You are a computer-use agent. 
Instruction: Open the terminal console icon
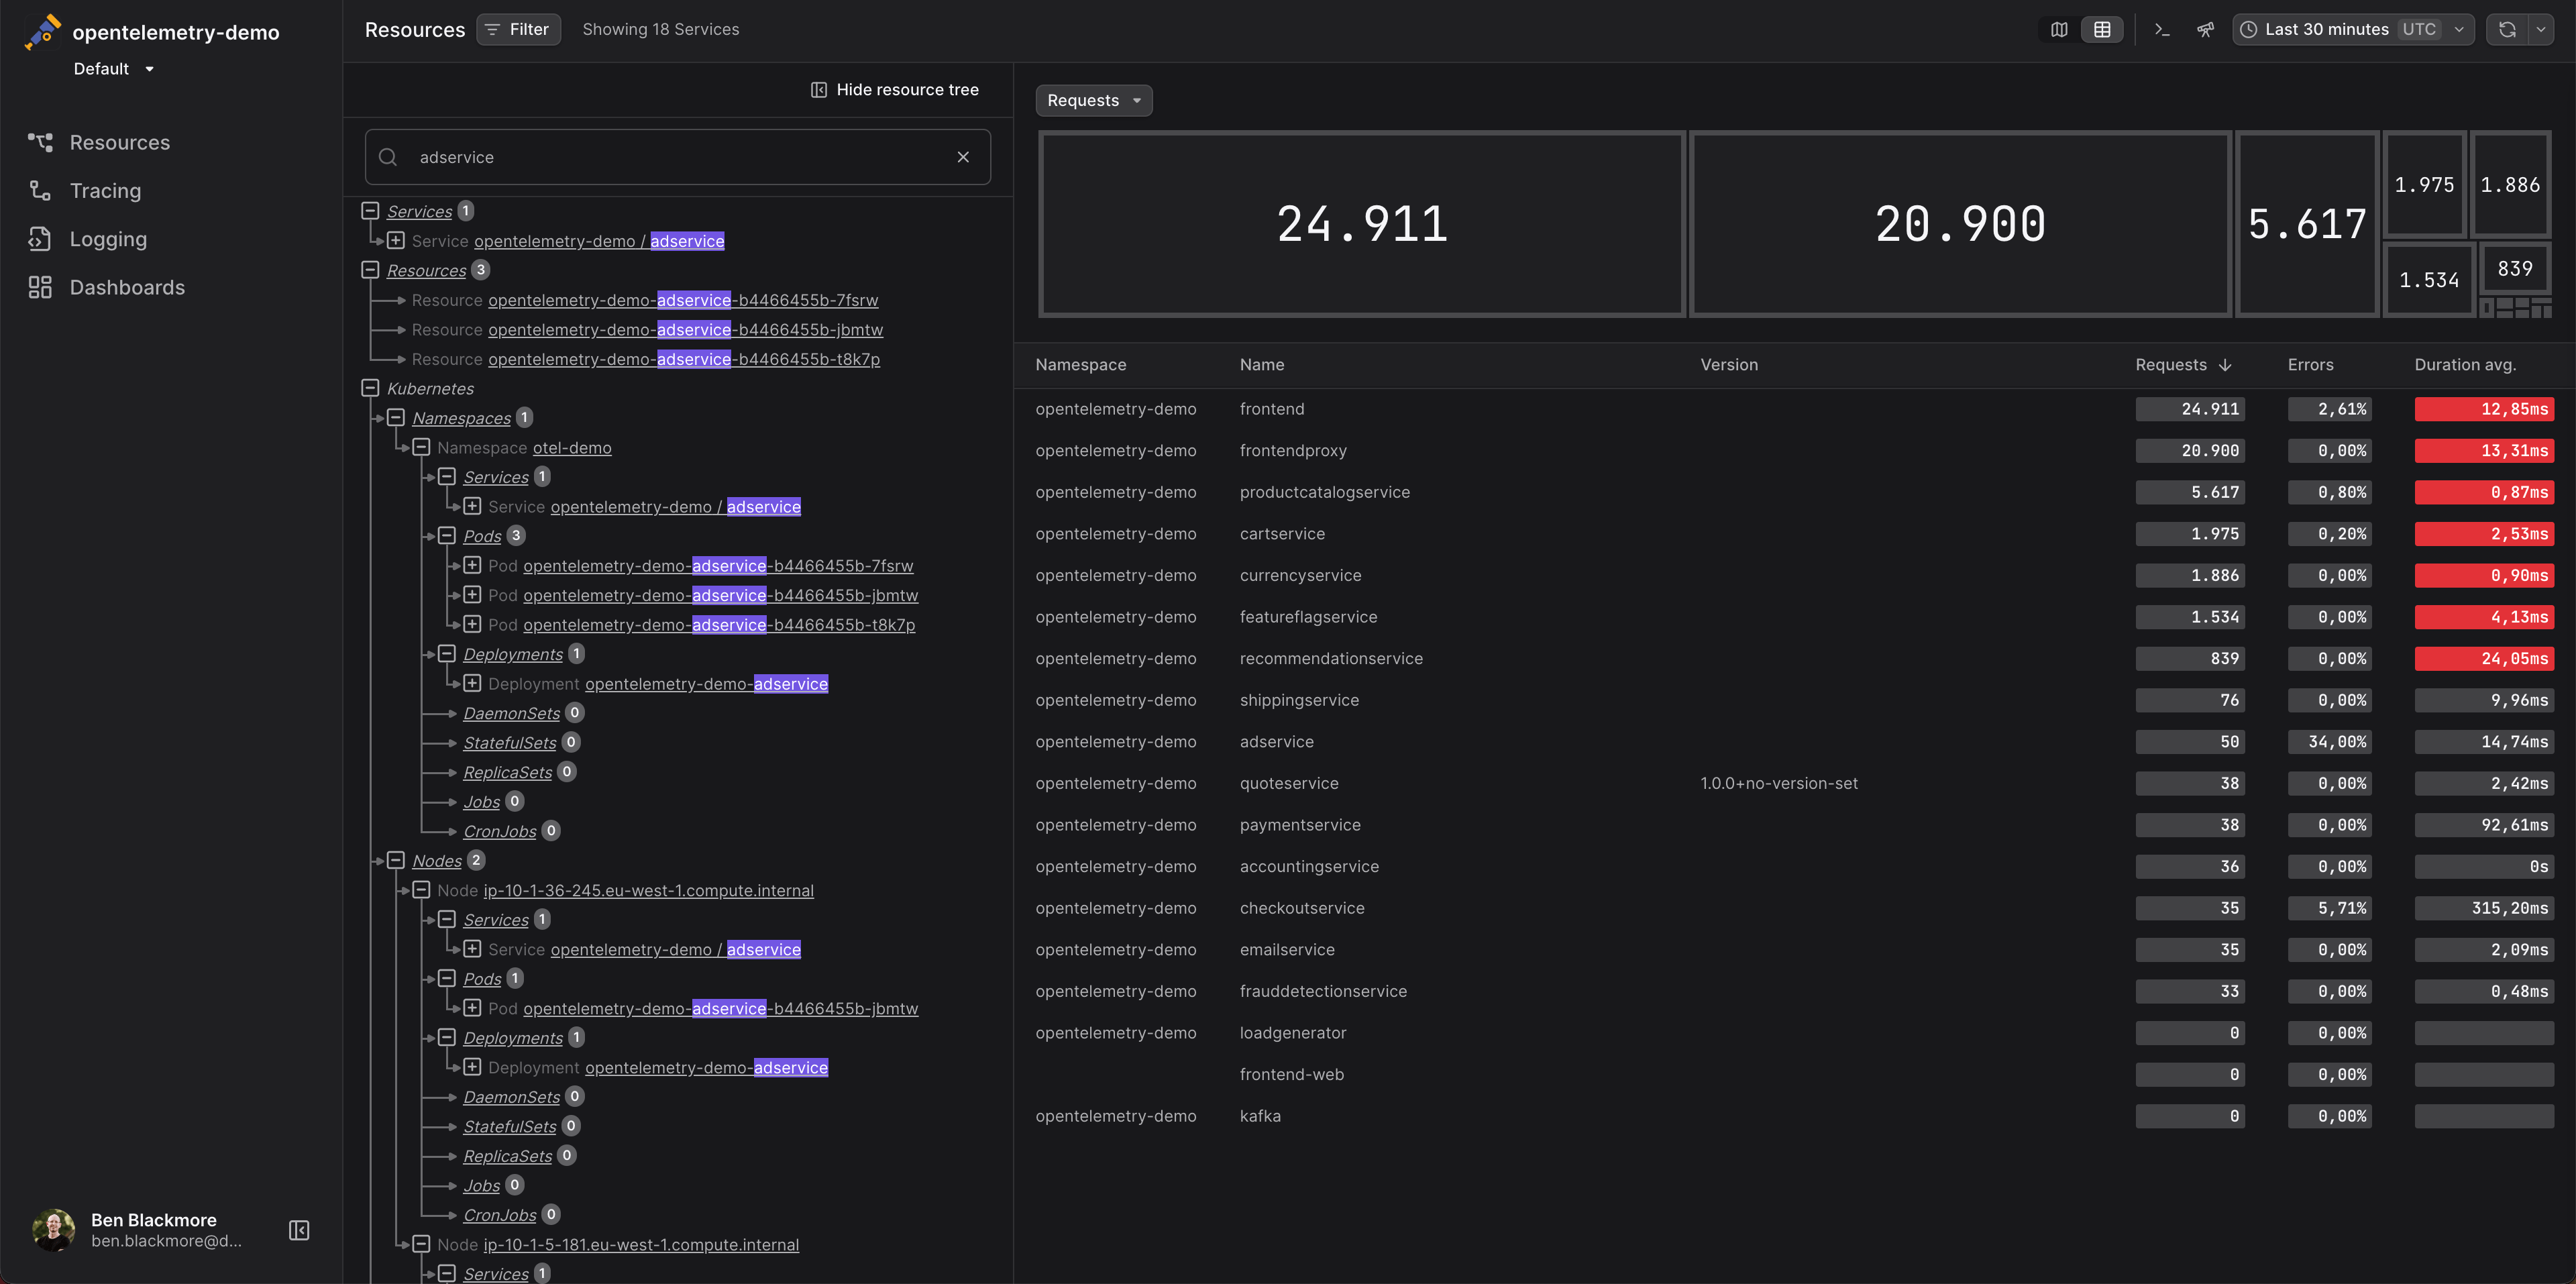[2162, 30]
